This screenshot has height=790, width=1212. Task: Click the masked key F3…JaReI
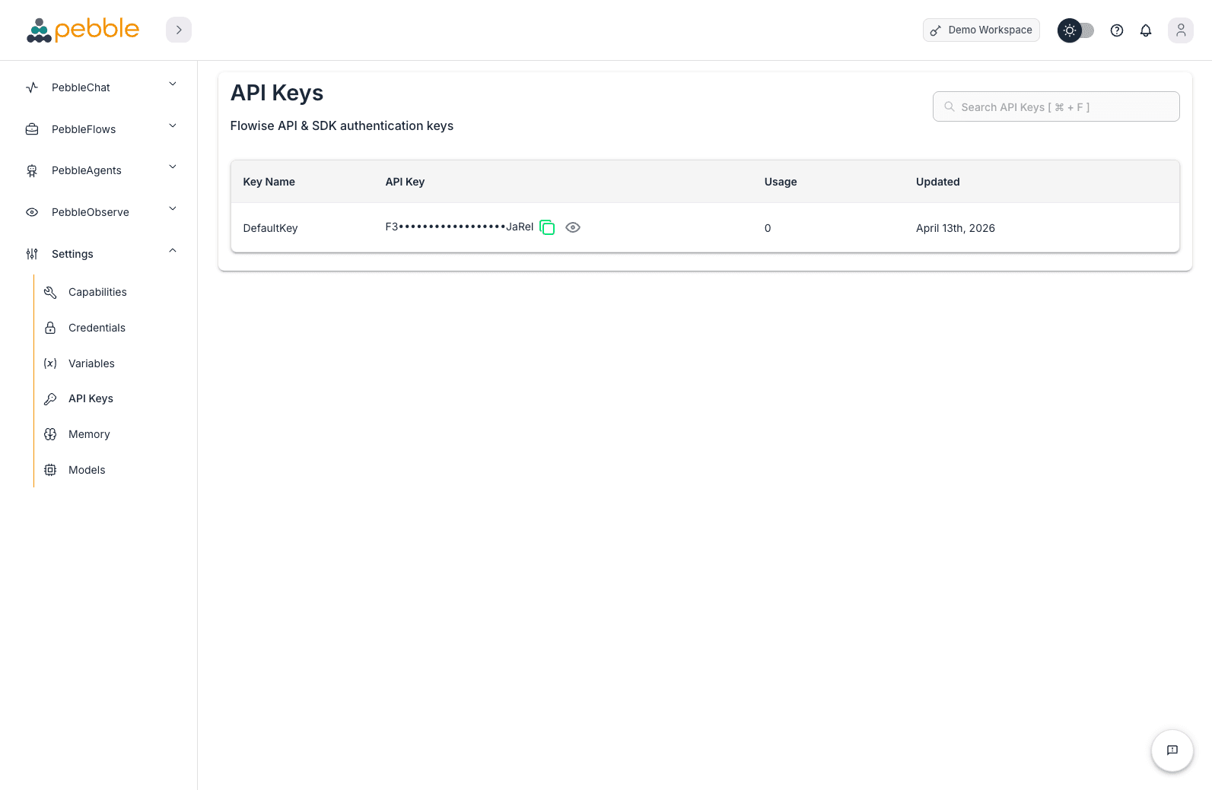click(460, 227)
